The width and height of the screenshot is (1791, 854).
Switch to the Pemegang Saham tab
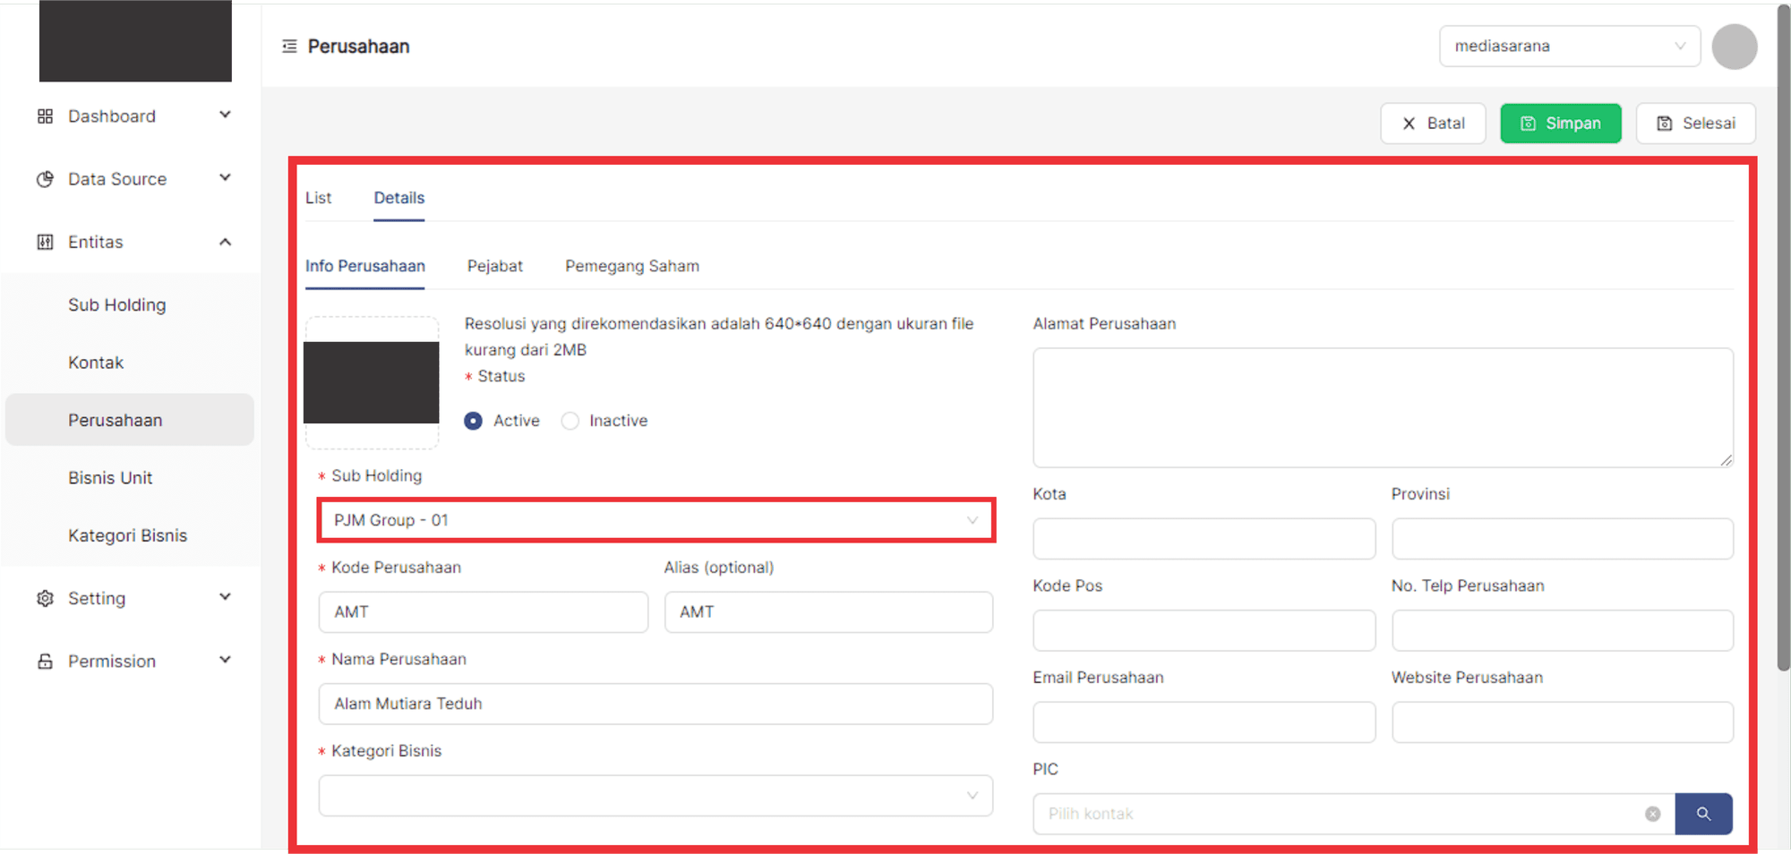coord(631,266)
